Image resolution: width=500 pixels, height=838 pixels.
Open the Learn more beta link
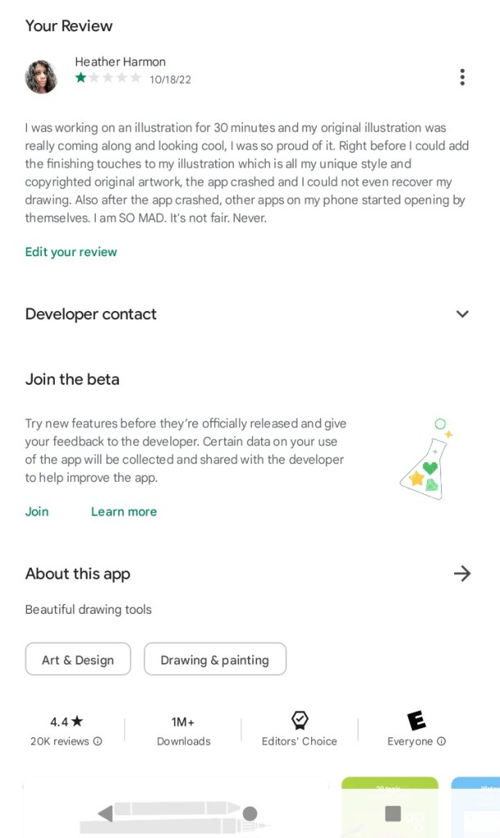pos(124,511)
